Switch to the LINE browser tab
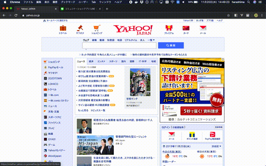The height and width of the screenshot is (166, 266). coord(81,9)
